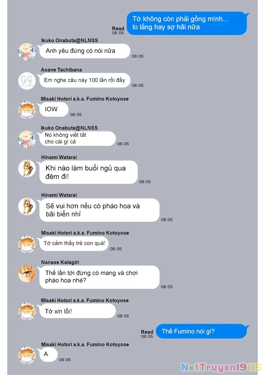Select the "Em nghe câu này 100 lần" message
Image resolution: width=265 pixels, height=375 pixels.
point(84,80)
